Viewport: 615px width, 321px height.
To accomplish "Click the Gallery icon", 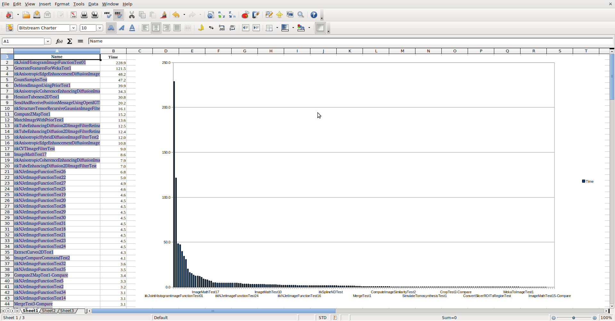I will click(290, 15).
